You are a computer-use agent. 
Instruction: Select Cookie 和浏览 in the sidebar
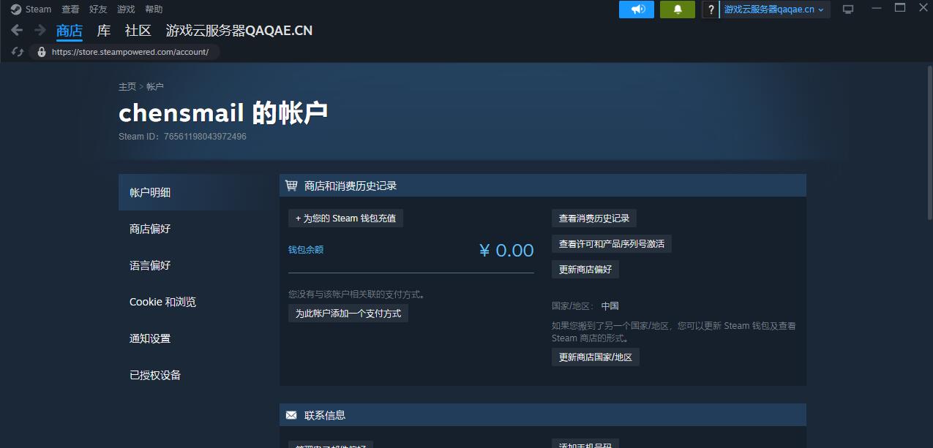196,302
